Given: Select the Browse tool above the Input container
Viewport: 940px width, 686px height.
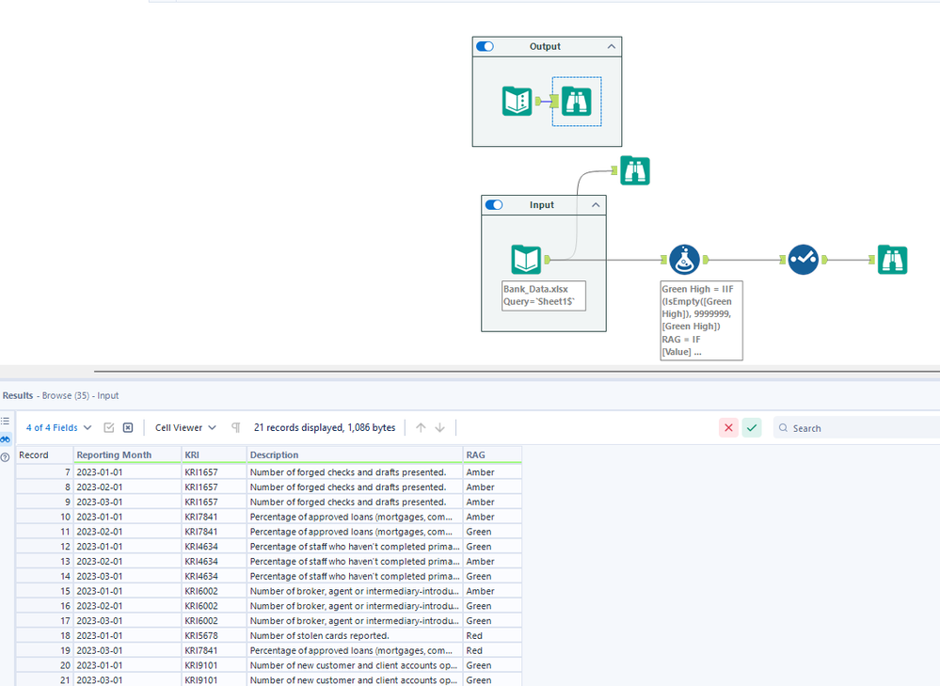Looking at the screenshot, I should pos(635,171).
